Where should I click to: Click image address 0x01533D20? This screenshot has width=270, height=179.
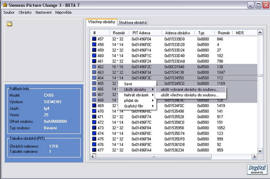(174, 44)
